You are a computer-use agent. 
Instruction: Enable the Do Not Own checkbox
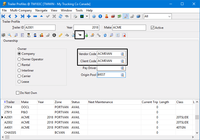click(x=18, y=93)
